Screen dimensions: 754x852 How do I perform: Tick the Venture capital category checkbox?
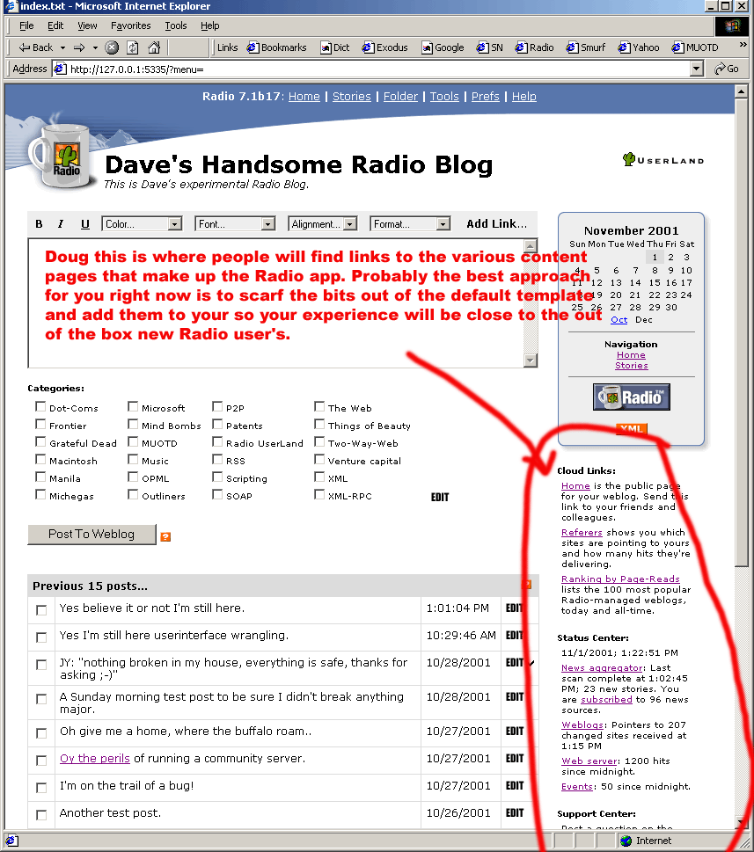pyautogui.click(x=319, y=460)
